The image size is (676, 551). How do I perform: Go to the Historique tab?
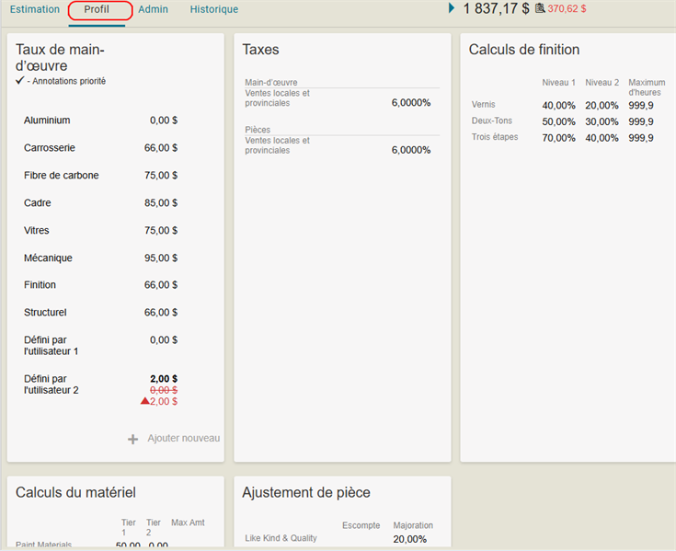pyautogui.click(x=213, y=9)
